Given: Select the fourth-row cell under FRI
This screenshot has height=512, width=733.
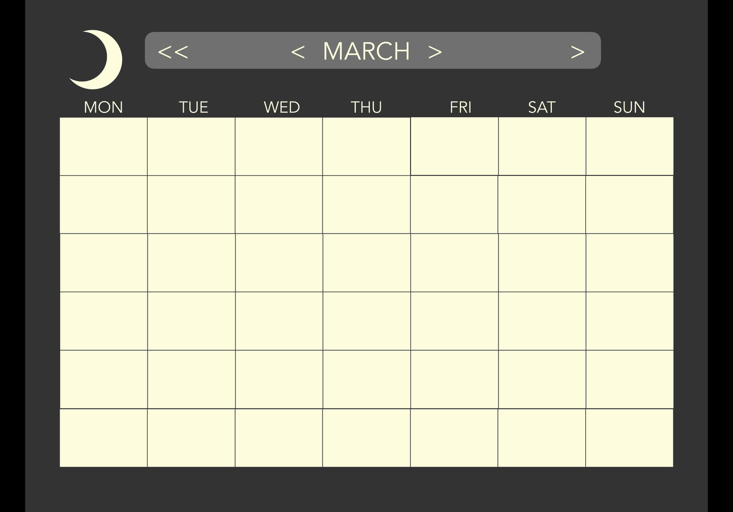Looking at the screenshot, I should tap(455, 321).
